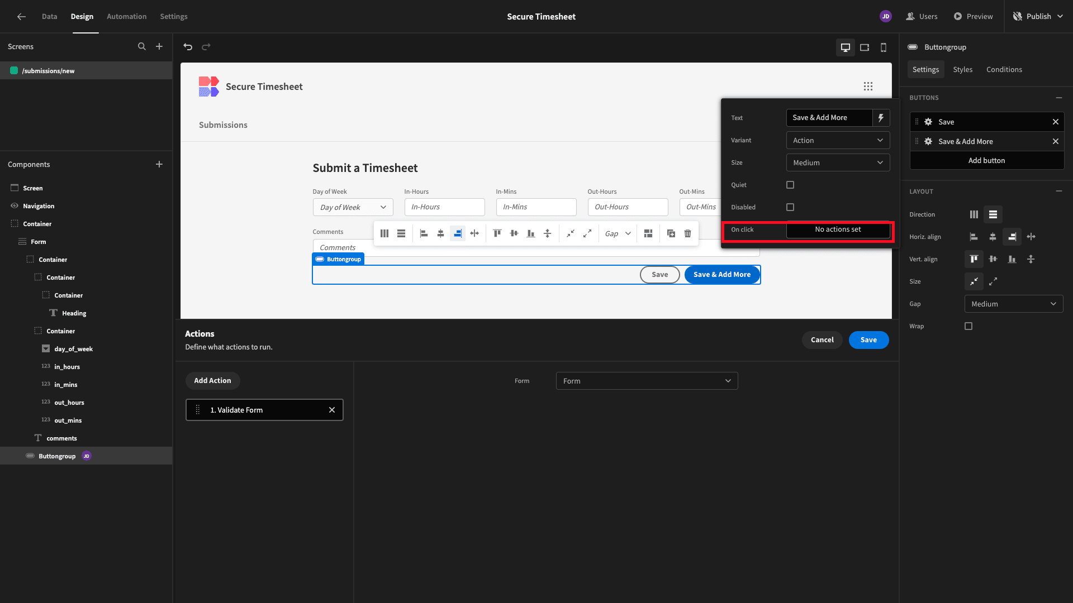Switch to mobile preview icon
This screenshot has height=603, width=1073.
[x=884, y=47]
